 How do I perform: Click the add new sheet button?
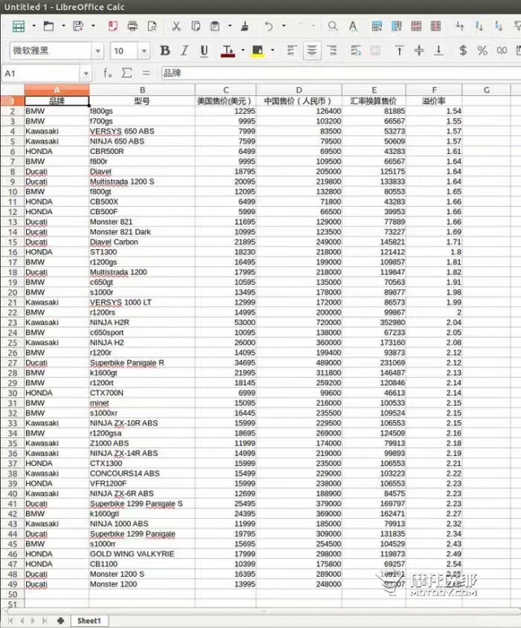coord(60,621)
